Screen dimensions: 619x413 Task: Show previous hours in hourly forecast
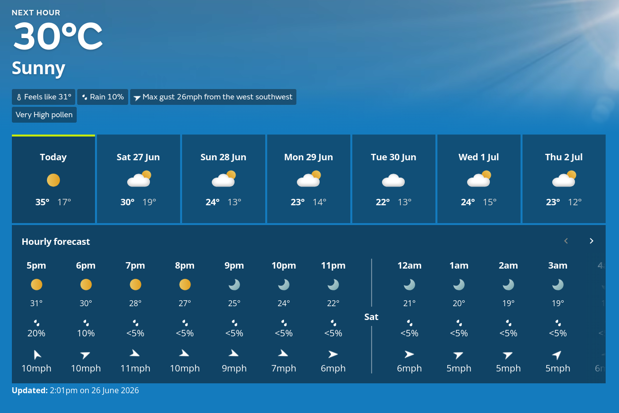click(566, 241)
